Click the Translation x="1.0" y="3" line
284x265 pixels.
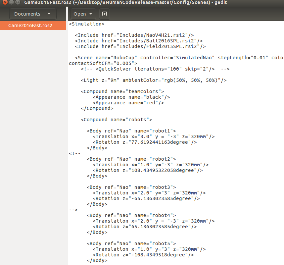coord(149,249)
